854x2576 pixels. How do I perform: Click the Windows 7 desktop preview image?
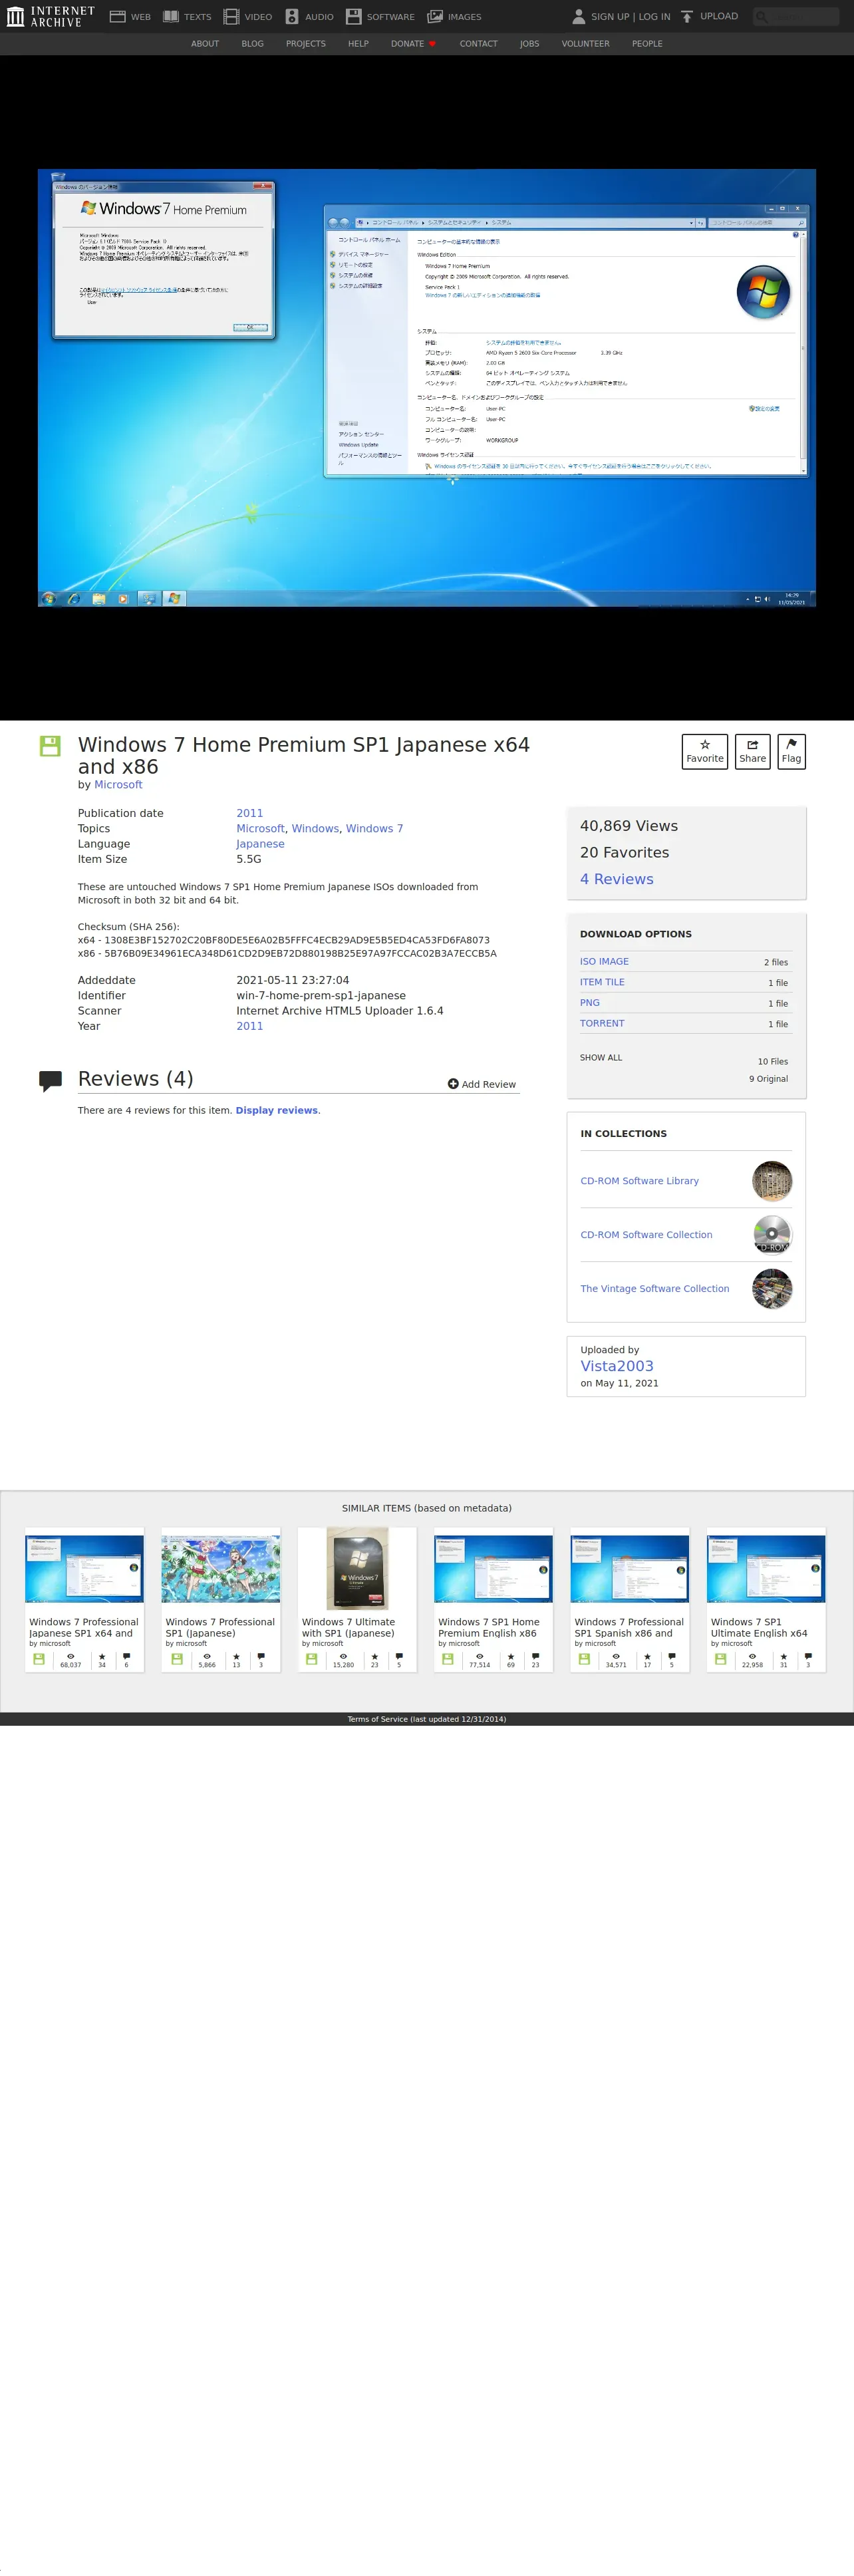(x=427, y=387)
